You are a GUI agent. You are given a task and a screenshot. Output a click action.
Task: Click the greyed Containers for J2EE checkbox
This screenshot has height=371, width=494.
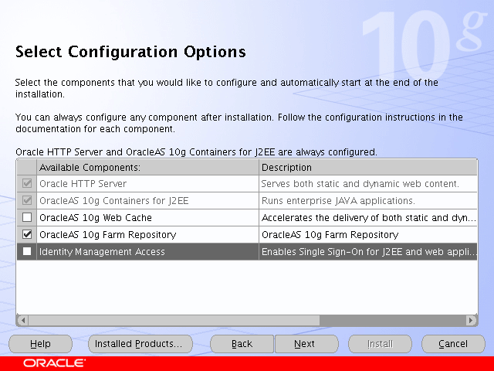point(27,200)
